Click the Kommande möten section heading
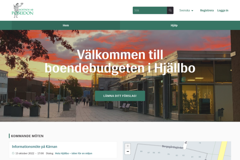The image size is (240, 160). click(27, 136)
